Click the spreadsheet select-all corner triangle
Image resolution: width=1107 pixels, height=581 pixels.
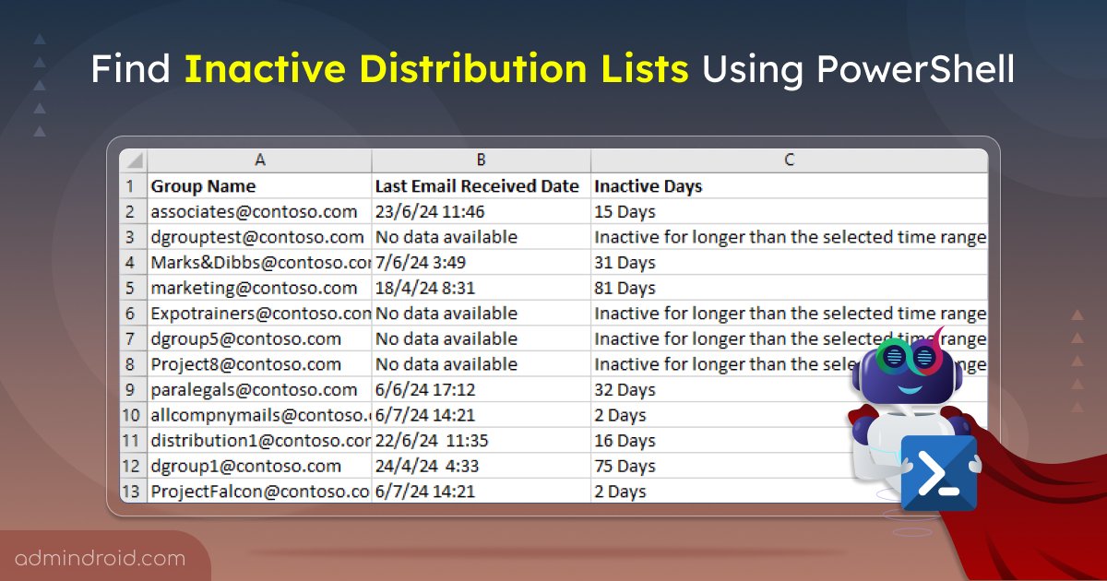click(x=133, y=160)
